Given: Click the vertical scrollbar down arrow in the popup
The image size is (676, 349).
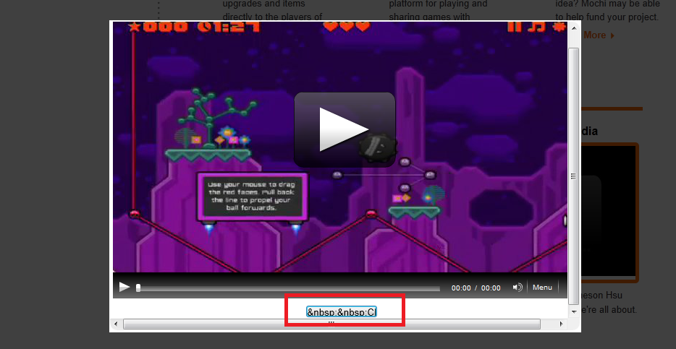Looking at the screenshot, I should (x=573, y=311).
